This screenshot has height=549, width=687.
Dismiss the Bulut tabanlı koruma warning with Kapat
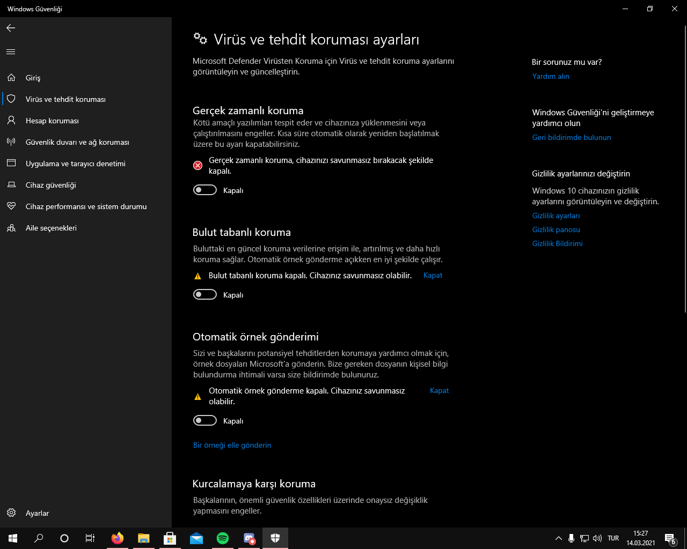coord(433,275)
